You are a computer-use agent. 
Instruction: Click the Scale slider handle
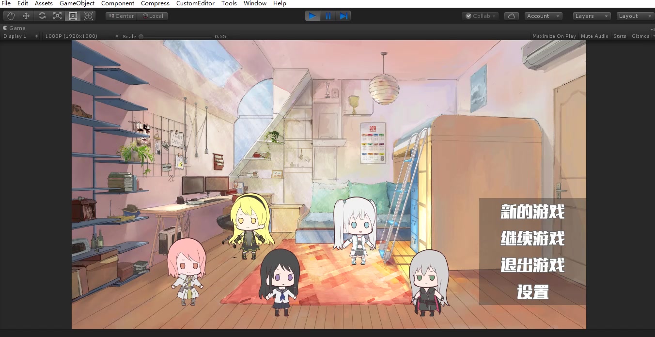coord(141,36)
